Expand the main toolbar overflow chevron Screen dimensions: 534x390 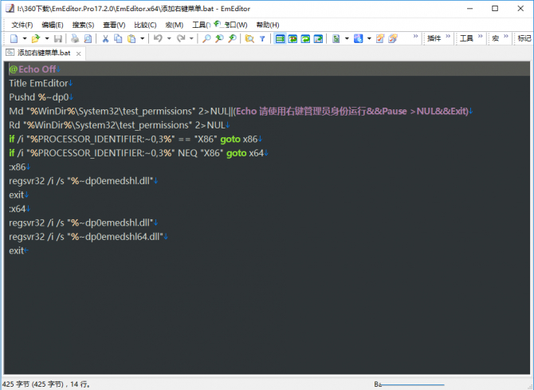click(415, 36)
